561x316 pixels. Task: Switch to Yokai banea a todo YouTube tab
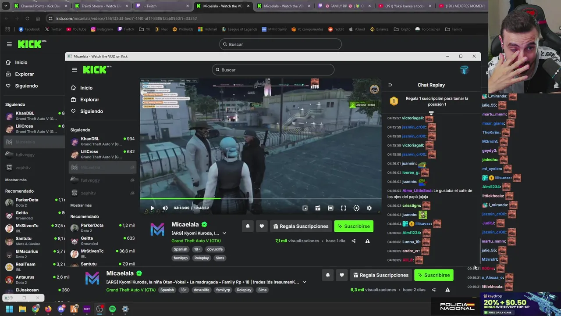(406, 6)
